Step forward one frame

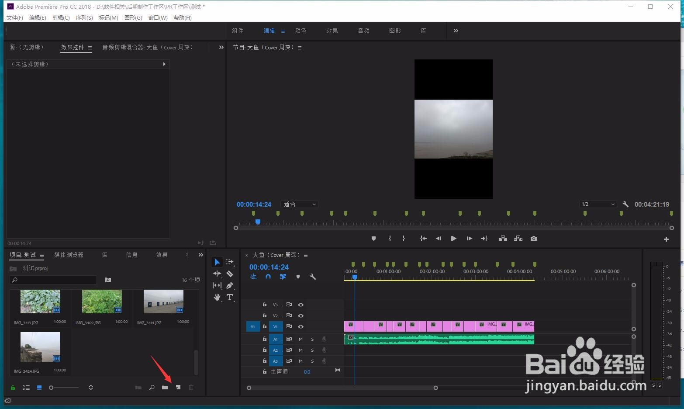click(x=469, y=239)
